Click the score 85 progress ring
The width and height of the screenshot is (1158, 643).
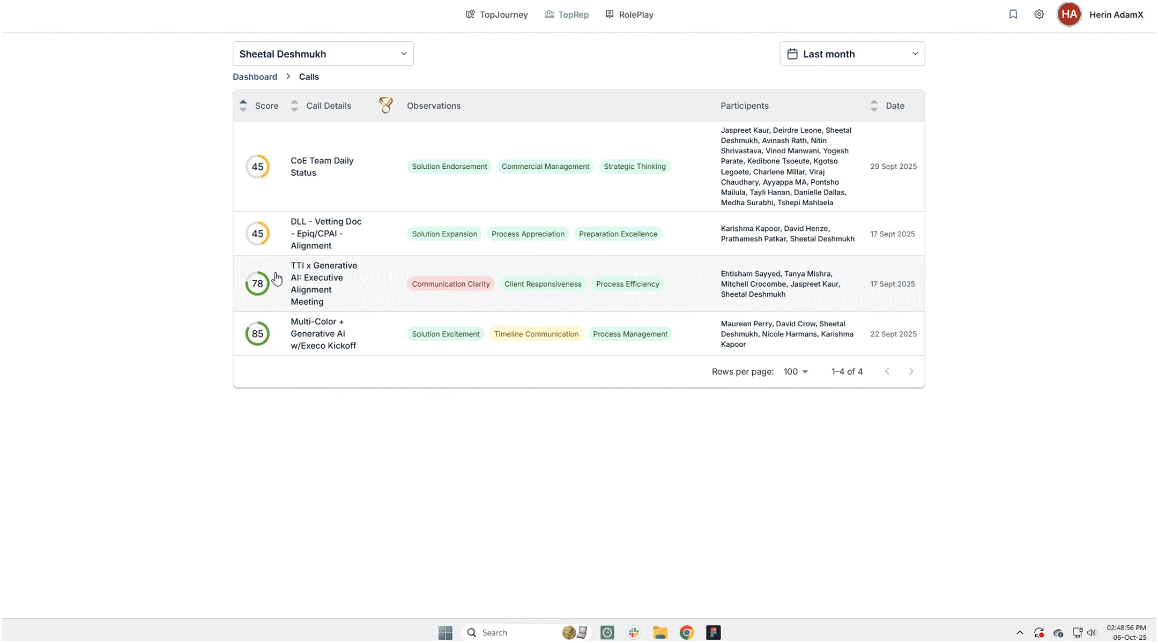[257, 334]
